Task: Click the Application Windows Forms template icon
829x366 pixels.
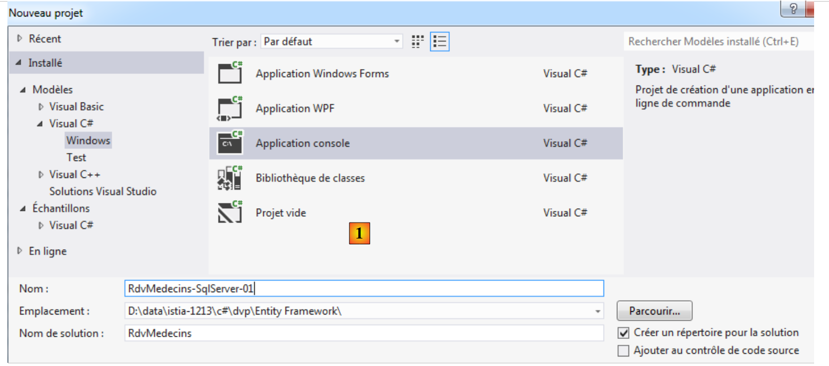Action: click(x=230, y=73)
